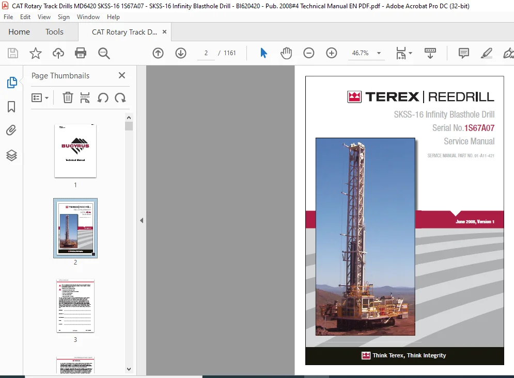This screenshot has width=514, height=378.
Task: Select page 3 thumbnail
Action: pyautogui.click(x=75, y=306)
